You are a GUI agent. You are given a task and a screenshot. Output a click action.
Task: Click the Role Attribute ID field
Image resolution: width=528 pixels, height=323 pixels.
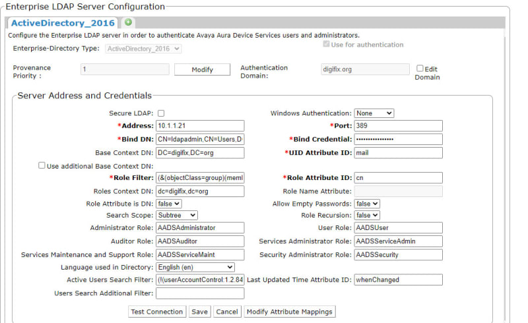click(399, 178)
